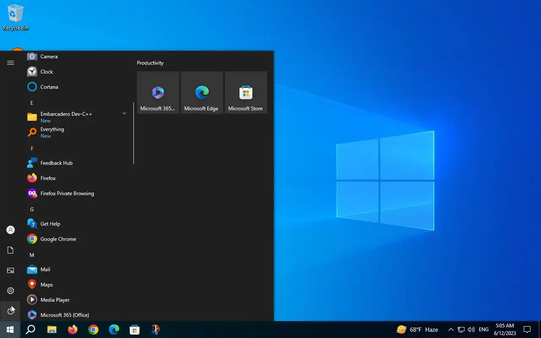This screenshot has width=541, height=338.
Task: Open Documents from Start sidebar
Action: (x=11, y=250)
